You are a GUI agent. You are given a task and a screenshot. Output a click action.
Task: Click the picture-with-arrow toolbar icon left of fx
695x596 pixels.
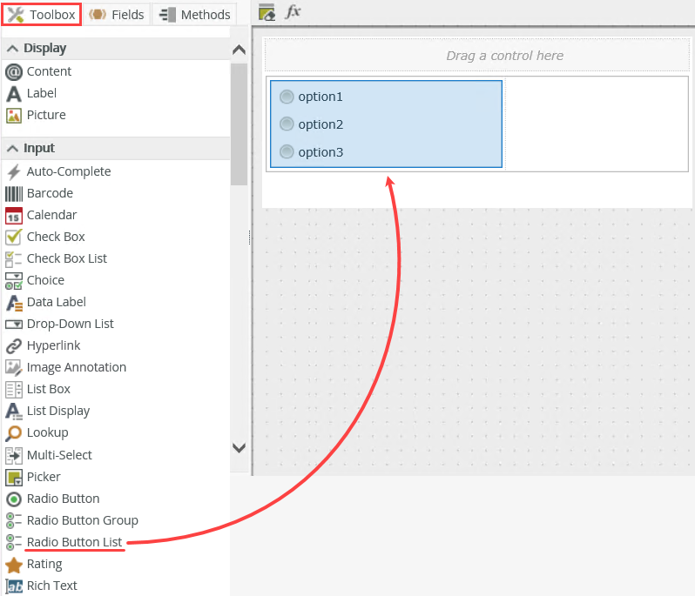267,12
